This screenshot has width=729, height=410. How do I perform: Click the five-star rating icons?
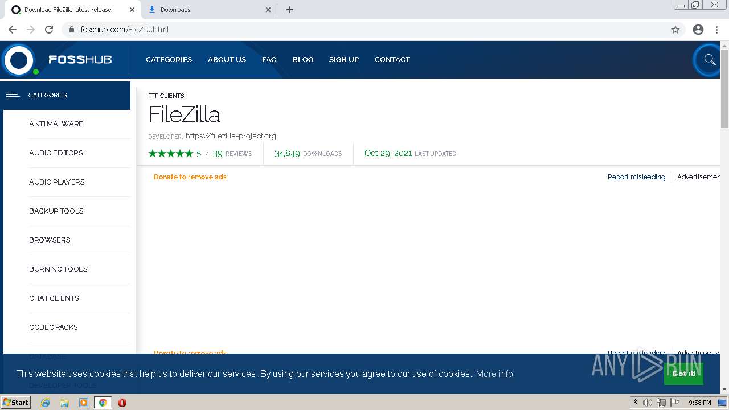[x=171, y=154]
